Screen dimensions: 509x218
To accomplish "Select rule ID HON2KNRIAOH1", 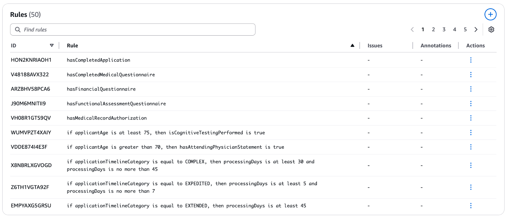I will coord(31,60).
